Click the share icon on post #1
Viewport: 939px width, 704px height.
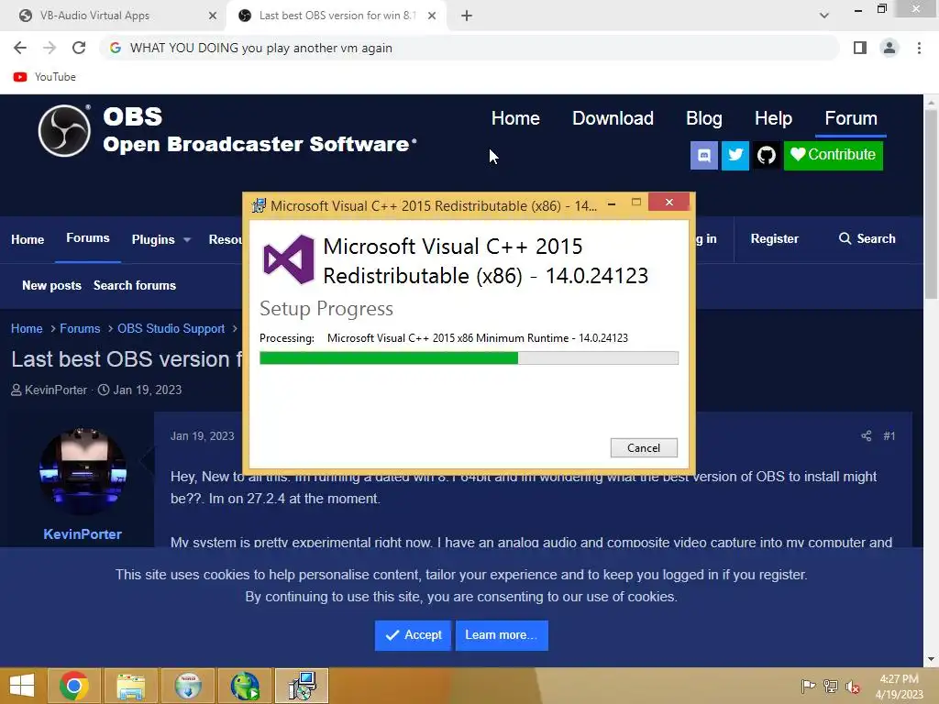point(866,435)
